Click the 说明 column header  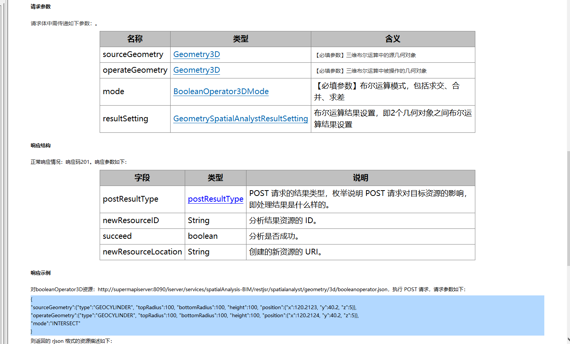[360, 178]
